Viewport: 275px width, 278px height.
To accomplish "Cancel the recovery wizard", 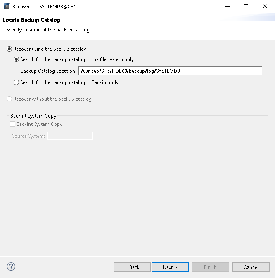I will pos(251,267).
